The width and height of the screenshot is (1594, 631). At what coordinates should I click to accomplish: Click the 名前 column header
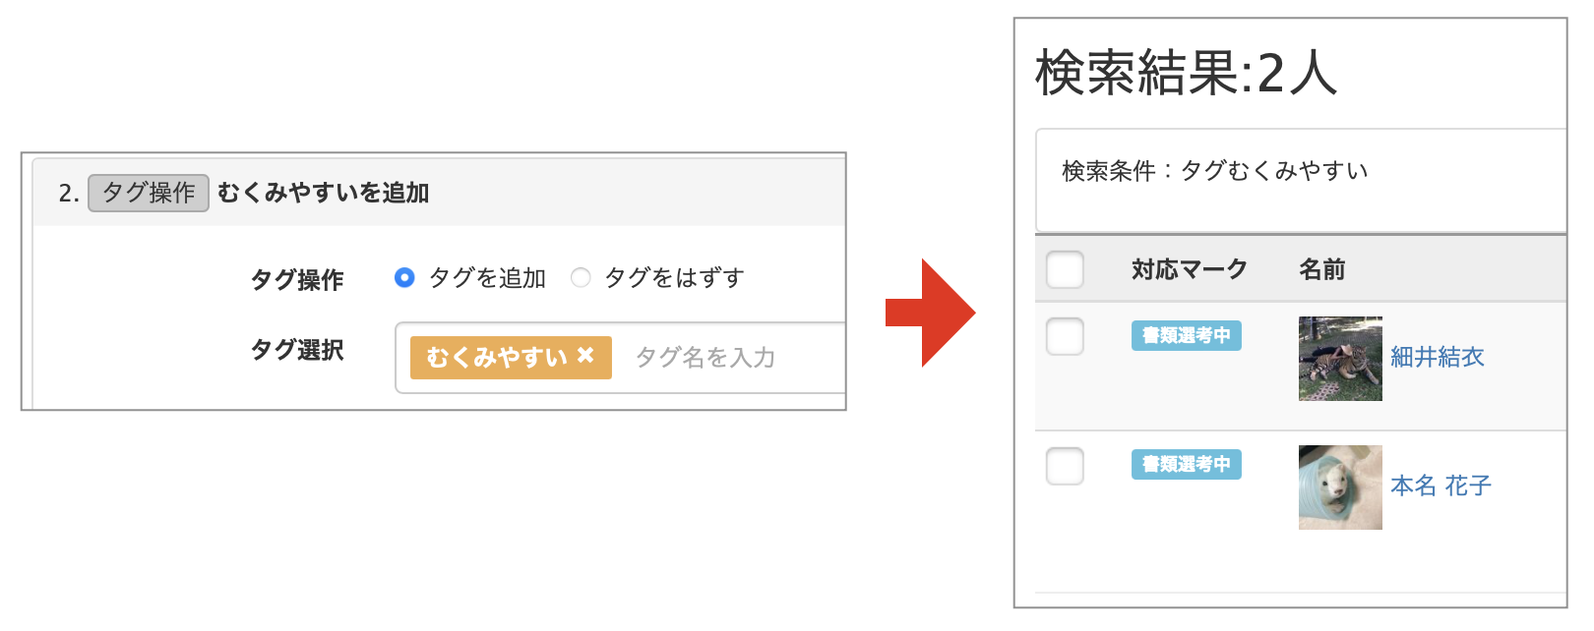tap(1323, 269)
